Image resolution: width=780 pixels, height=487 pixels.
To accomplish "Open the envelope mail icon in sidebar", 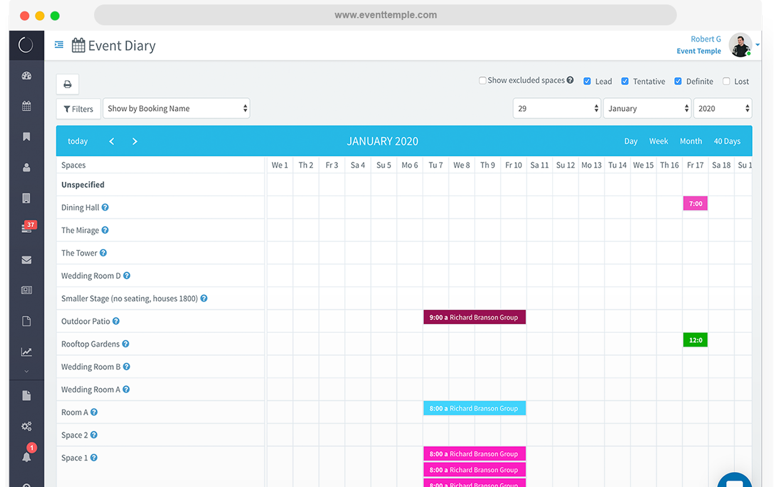I will click(x=26, y=260).
